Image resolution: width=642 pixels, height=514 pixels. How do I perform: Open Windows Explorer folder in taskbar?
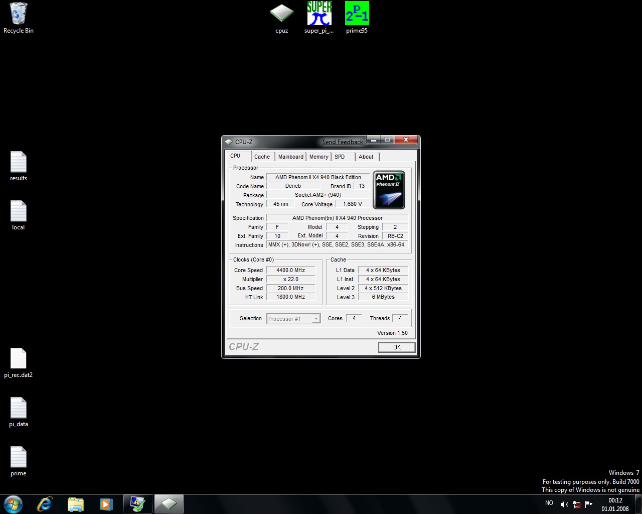coord(75,504)
